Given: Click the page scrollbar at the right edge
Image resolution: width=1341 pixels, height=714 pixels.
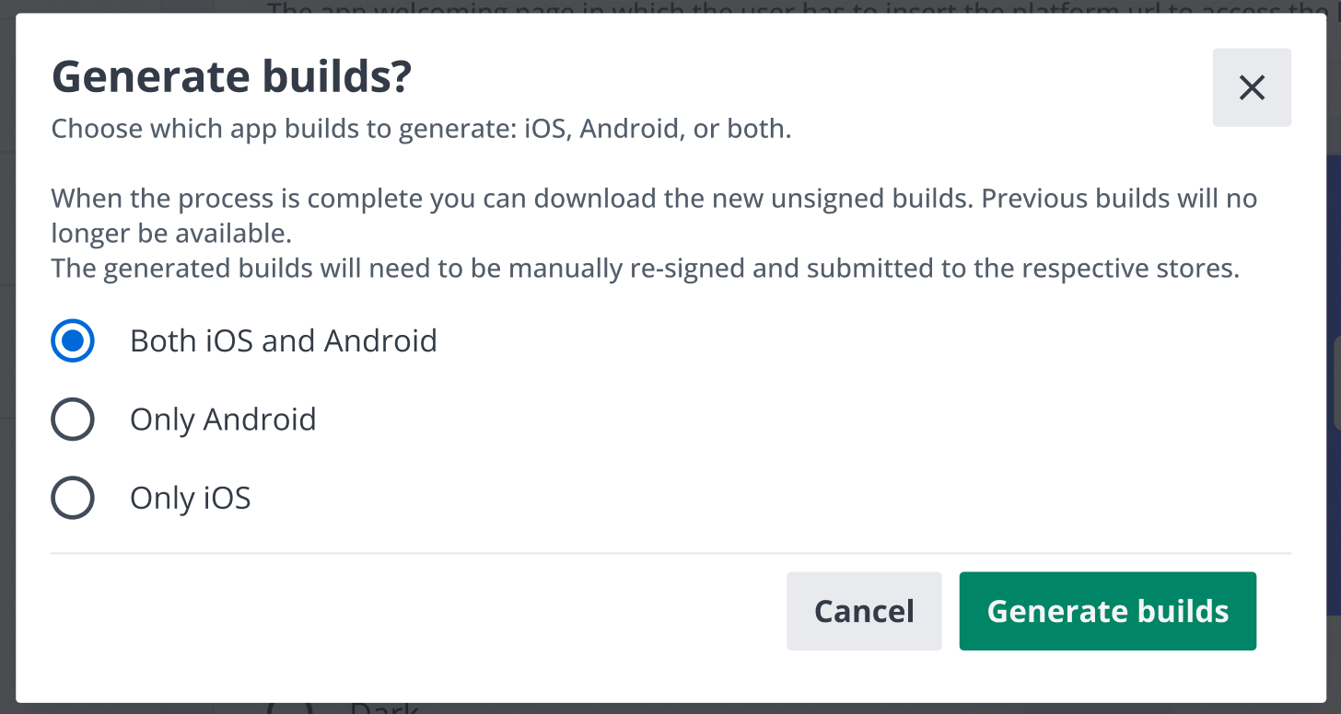Looking at the screenshot, I should point(1336,382).
